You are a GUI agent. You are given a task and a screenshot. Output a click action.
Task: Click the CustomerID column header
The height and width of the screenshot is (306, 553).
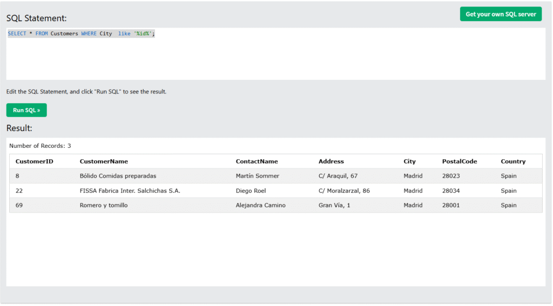click(34, 161)
